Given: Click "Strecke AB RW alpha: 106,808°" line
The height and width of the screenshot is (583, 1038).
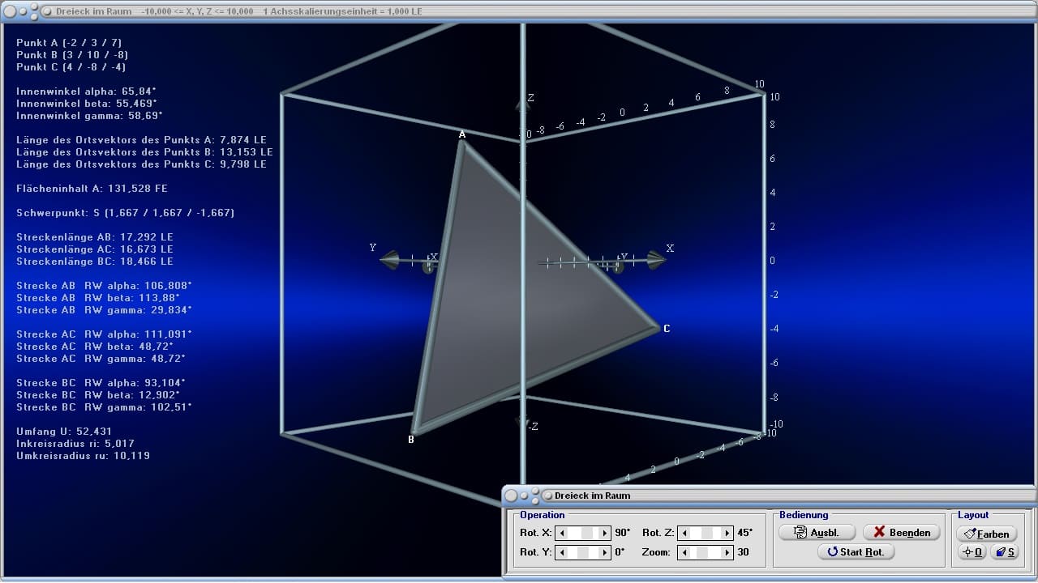Looking at the screenshot, I should (x=104, y=285).
